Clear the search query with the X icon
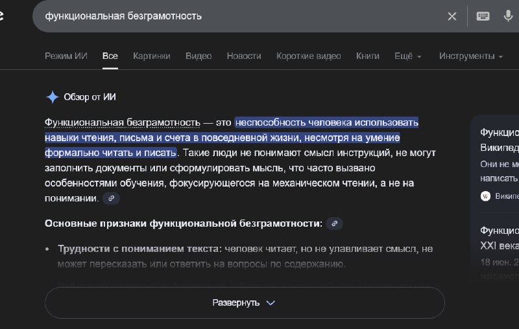The image size is (519, 329). [x=452, y=16]
